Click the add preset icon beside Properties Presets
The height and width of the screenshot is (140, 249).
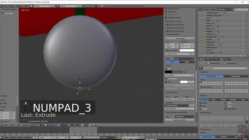click(191, 105)
